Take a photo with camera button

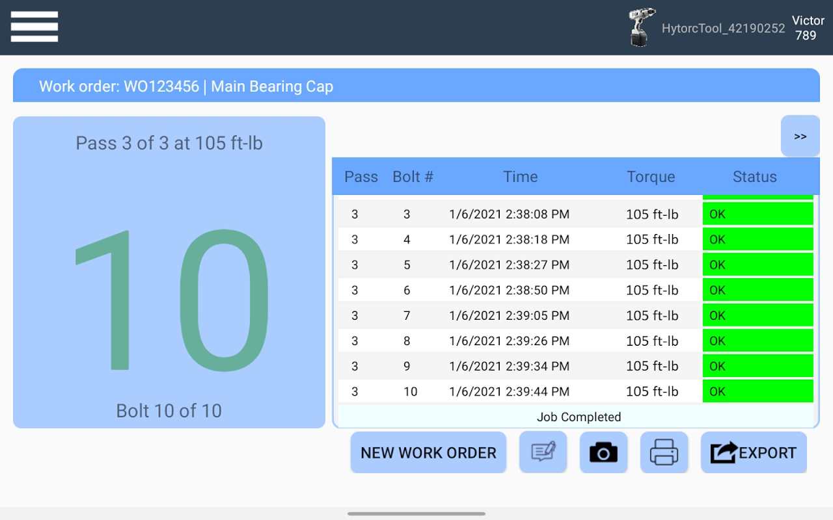pyautogui.click(x=603, y=452)
